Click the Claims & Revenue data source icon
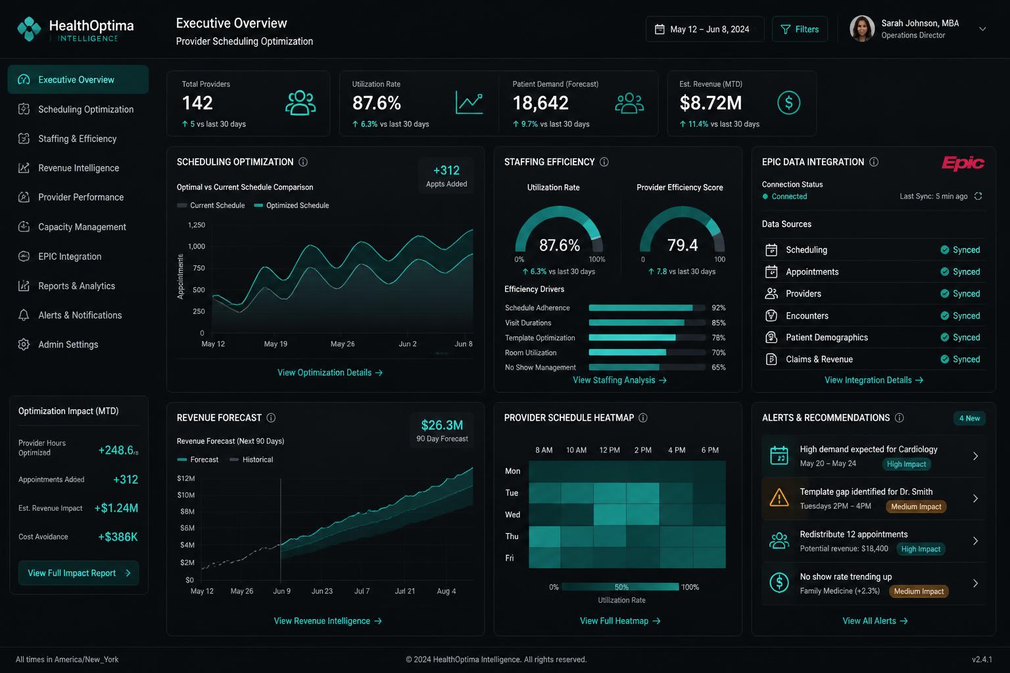Screen dimensions: 1010x673 [771, 359]
